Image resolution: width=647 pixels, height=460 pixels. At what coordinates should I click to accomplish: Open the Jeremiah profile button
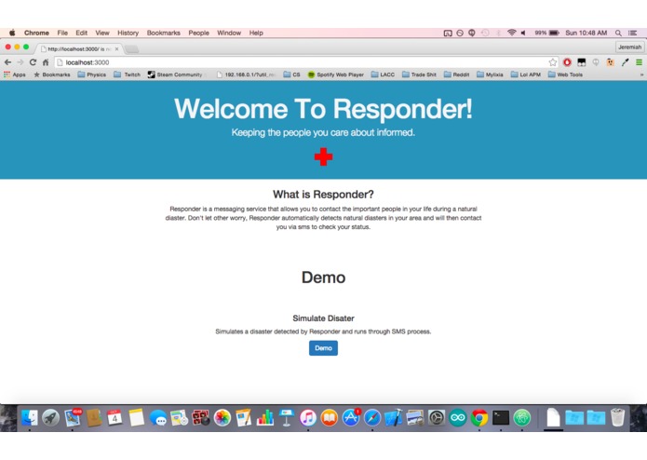(629, 47)
